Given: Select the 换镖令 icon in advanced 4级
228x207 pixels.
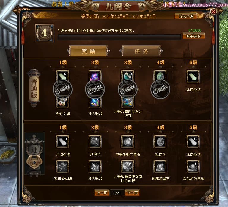Looking at the screenshot, I should pos(161,141).
